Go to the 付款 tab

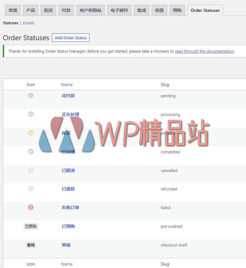click(66, 10)
